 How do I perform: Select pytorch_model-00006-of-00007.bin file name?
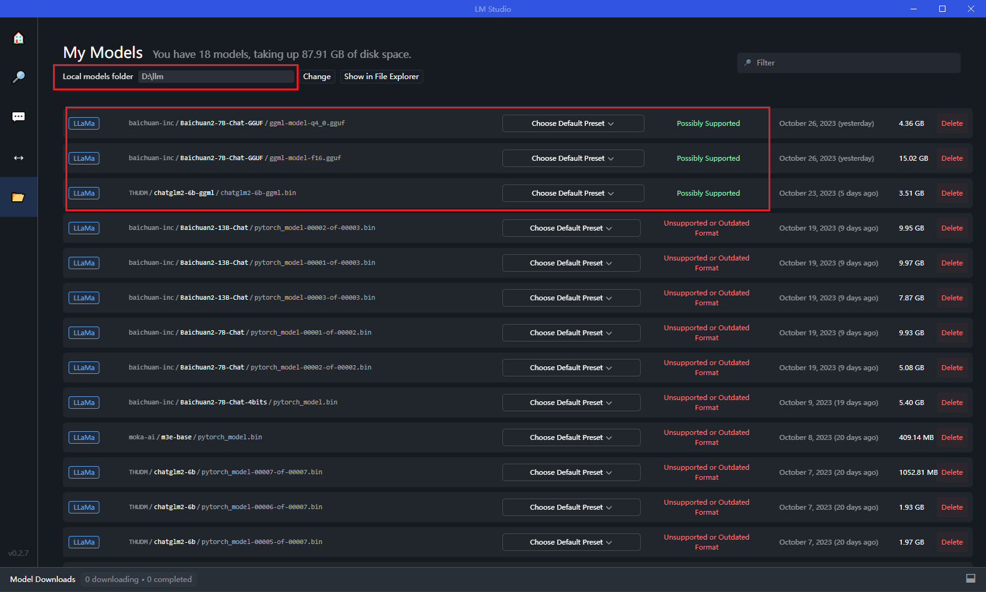(262, 507)
